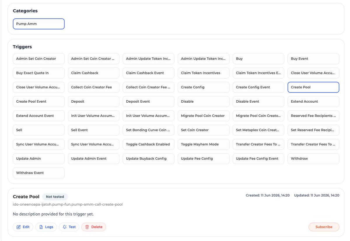Choose the Set Reserved Fee Recipients trigger

click(313, 130)
